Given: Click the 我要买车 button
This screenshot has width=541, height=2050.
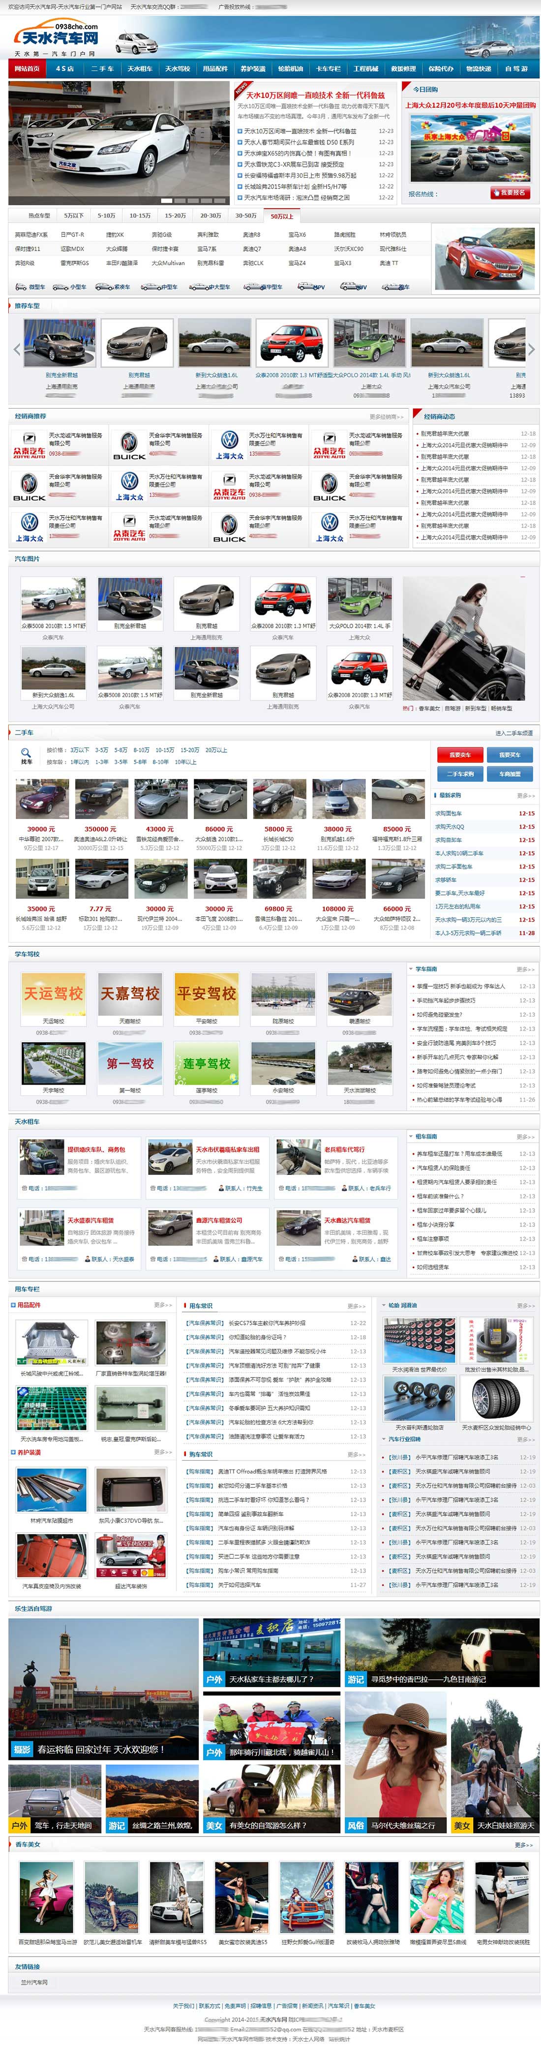Looking at the screenshot, I should click(x=510, y=754).
